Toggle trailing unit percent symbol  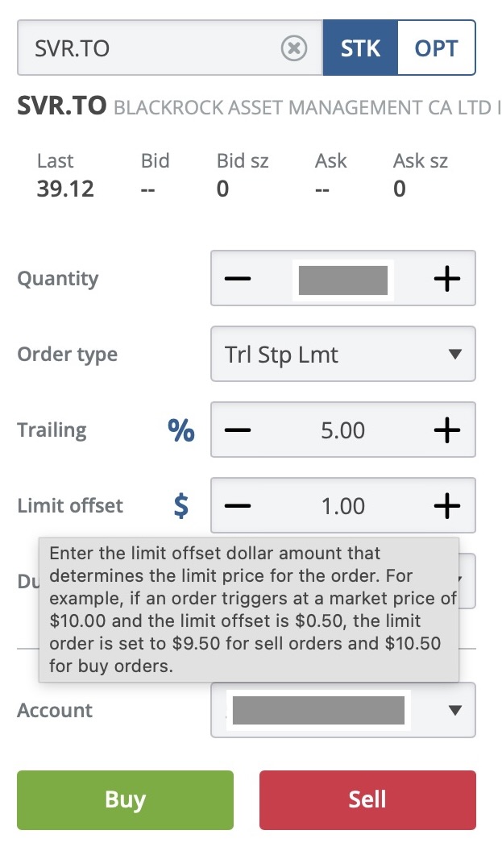coord(181,430)
